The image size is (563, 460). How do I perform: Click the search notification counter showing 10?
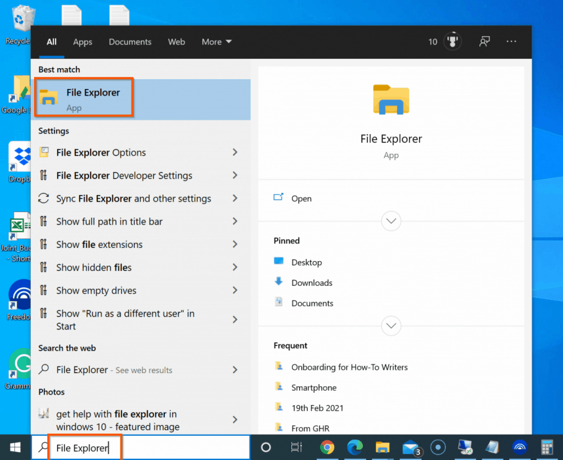[x=433, y=41]
